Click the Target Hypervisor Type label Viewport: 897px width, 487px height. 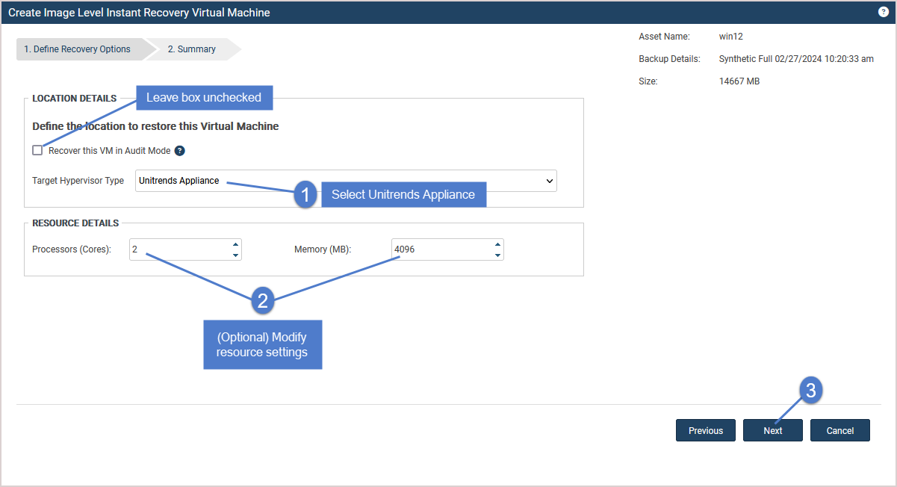[78, 181]
